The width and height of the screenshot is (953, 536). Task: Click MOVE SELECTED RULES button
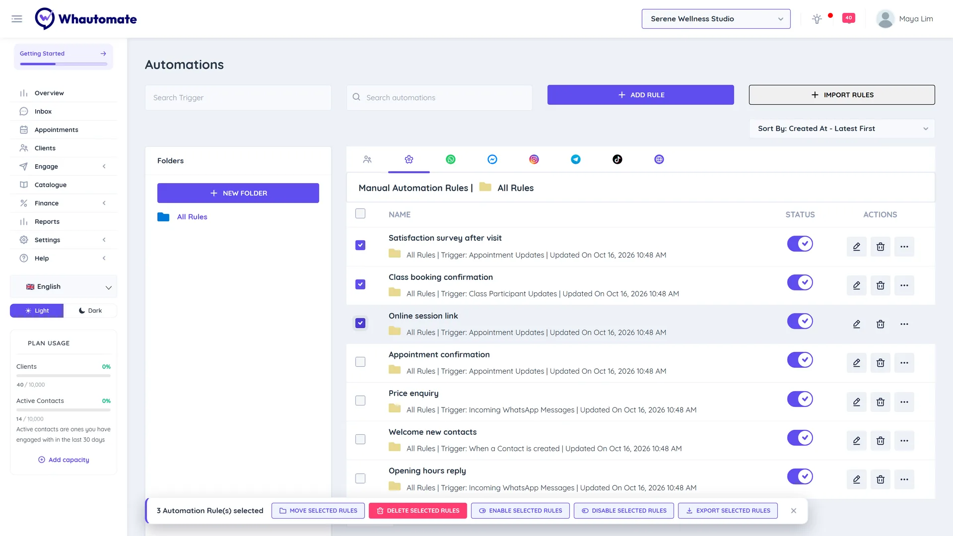click(318, 511)
